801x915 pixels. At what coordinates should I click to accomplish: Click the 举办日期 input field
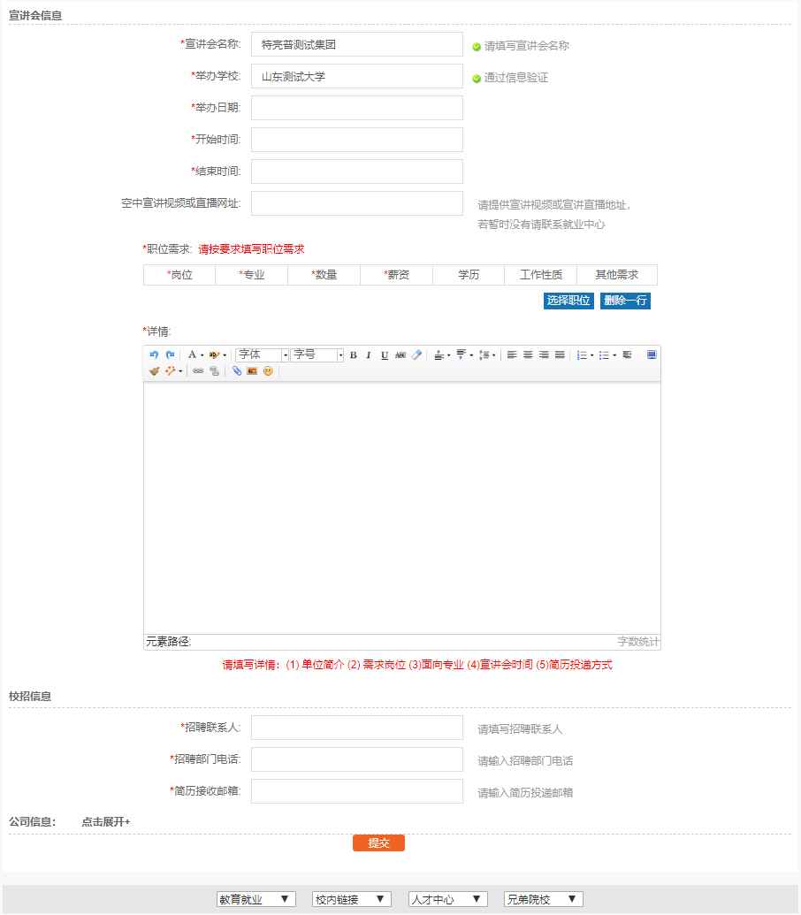pyautogui.click(x=356, y=108)
